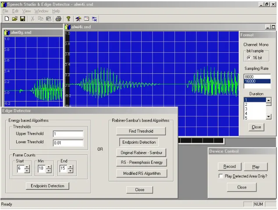The image size is (278, 210).
Task: Increase the Start frame count spinner
Action: pos(27,167)
